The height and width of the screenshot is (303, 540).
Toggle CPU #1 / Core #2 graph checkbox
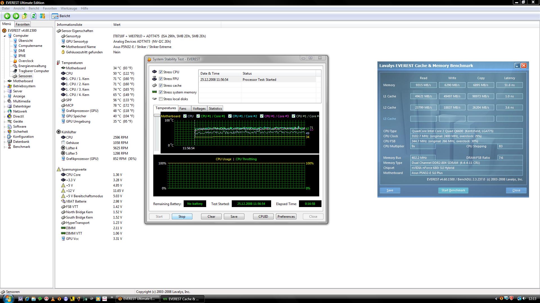(x=230, y=116)
